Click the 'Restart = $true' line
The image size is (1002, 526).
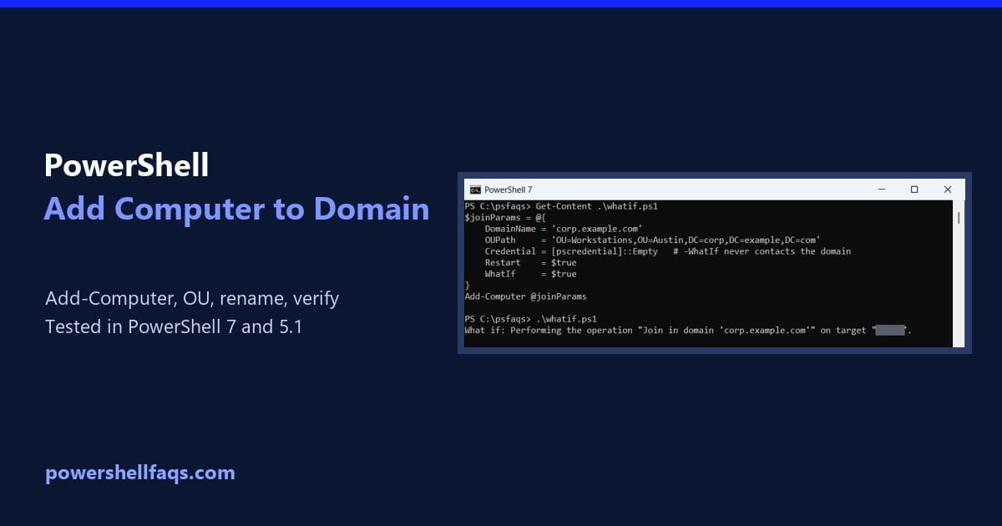click(x=531, y=262)
